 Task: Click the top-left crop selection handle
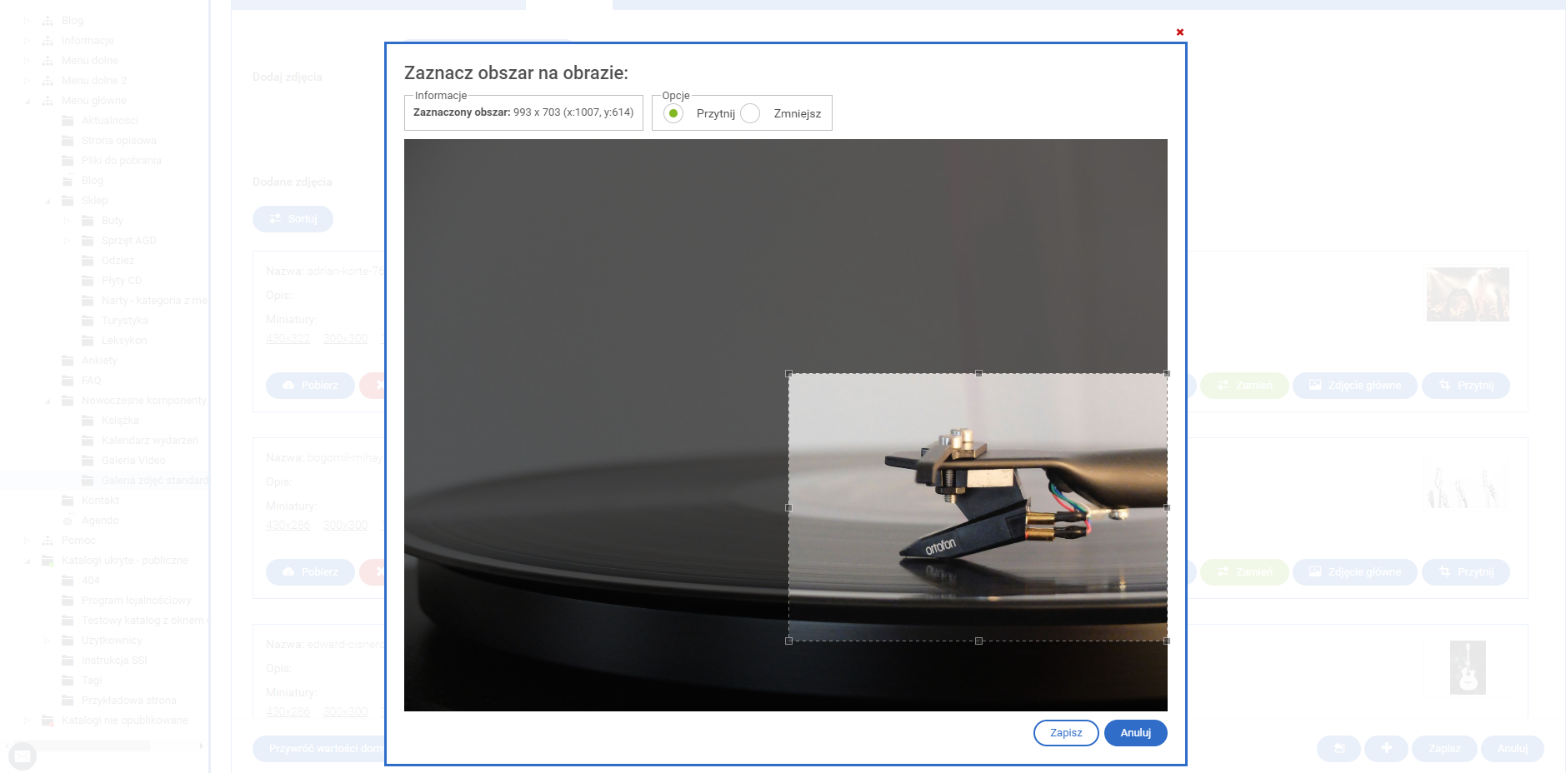[788, 374]
